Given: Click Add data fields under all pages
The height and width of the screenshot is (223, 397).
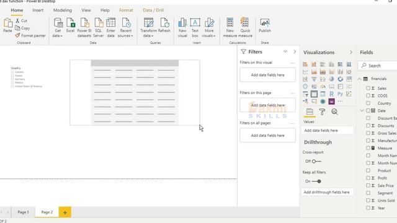Looking at the screenshot, I should point(267,136).
